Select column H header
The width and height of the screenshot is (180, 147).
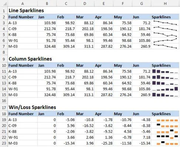(x=165, y=4)
